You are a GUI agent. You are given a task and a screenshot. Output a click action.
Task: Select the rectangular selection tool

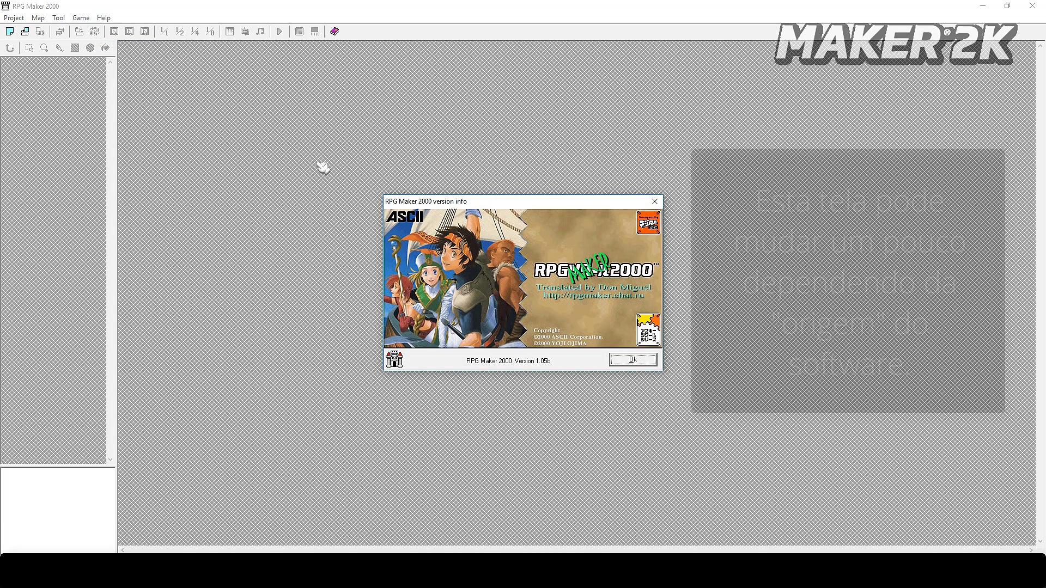point(29,48)
